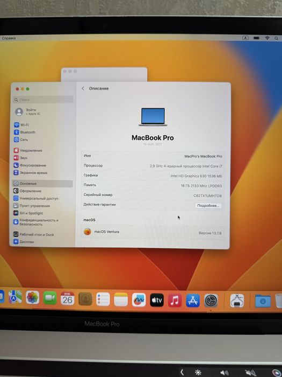Launch Freeform from the Dock

point(139,300)
